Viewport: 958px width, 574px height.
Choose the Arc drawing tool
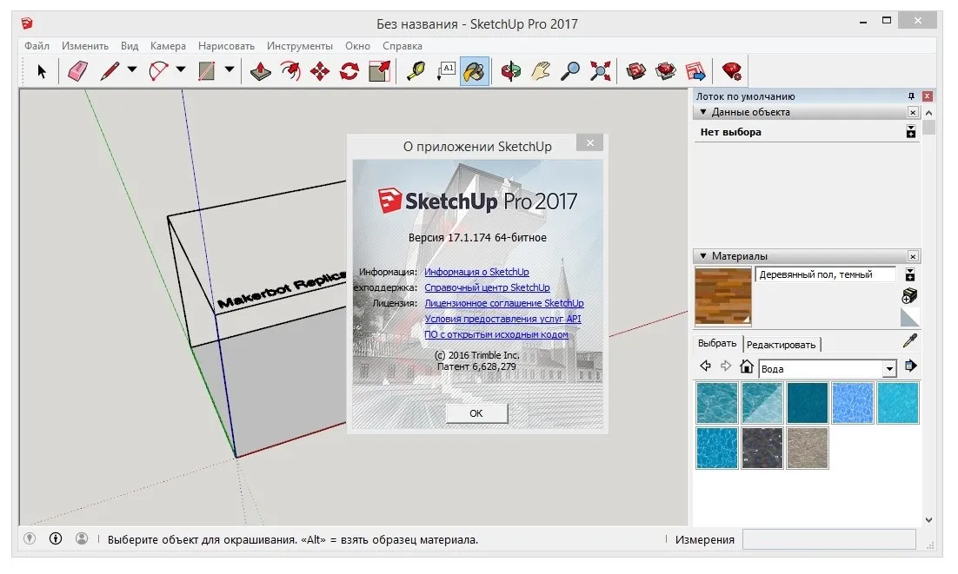(x=158, y=71)
